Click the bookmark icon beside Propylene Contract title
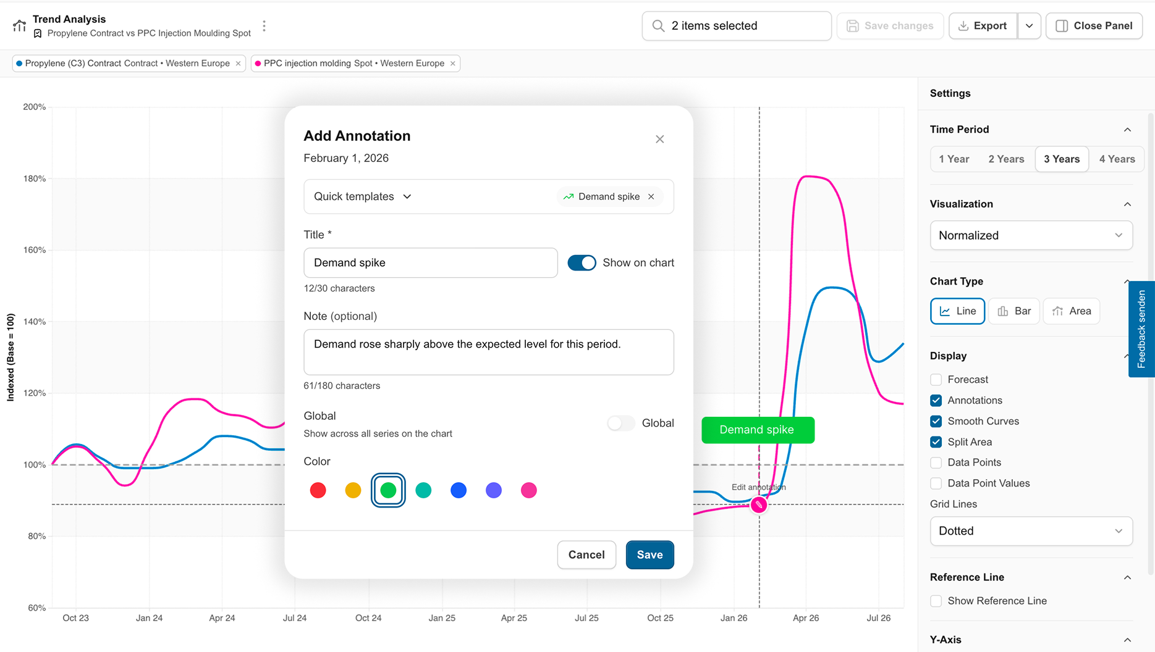 click(x=38, y=33)
